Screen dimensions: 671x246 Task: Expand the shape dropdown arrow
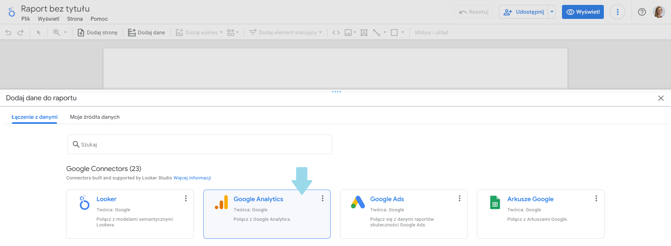coord(403,33)
